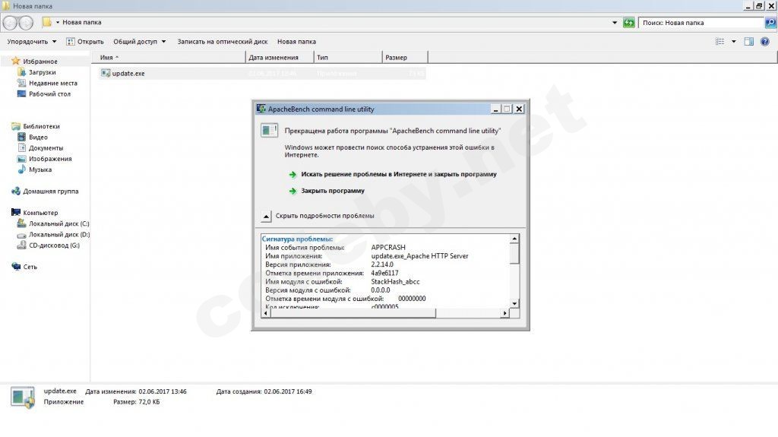Select update.exe file name in list
This screenshot has width=778, height=437.
(128, 73)
